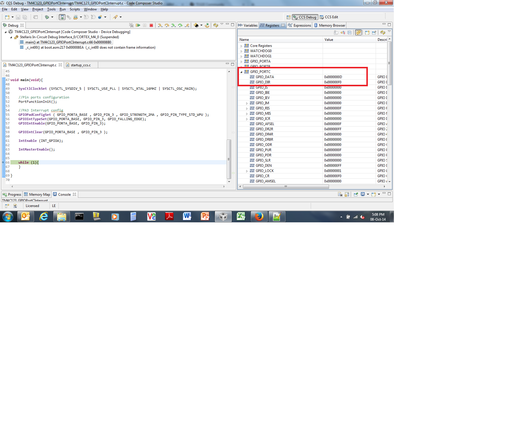Open the CPU Reset dropdown arrow

tap(201, 25)
